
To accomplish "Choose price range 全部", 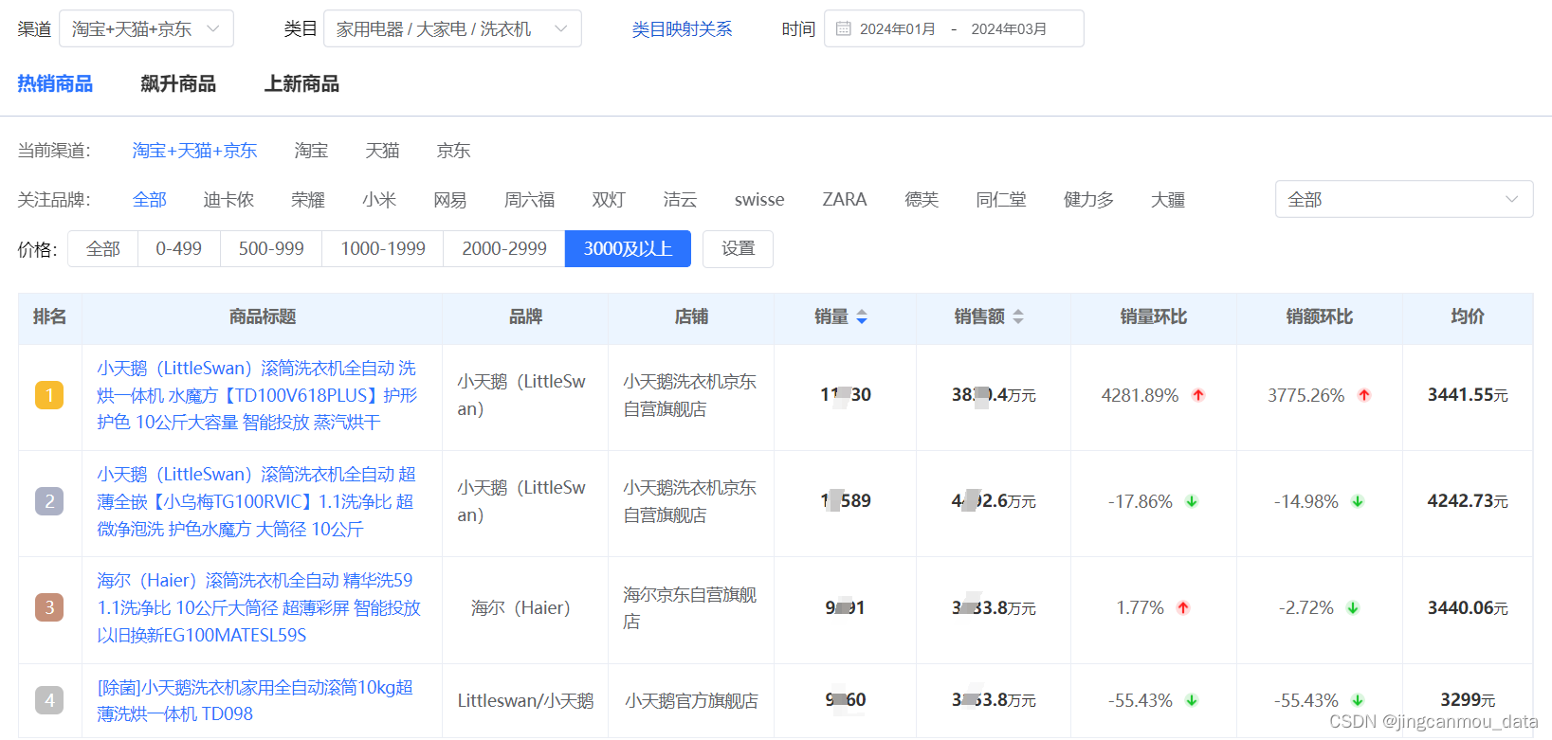I will tap(102, 249).
